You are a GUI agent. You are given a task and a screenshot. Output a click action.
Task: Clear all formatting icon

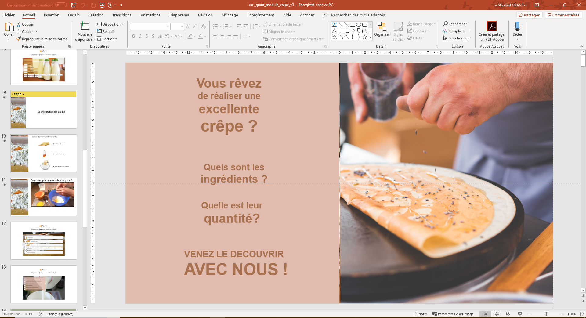204,27
